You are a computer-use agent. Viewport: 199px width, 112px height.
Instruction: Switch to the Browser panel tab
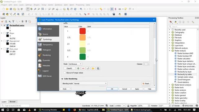click(x=12, y=102)
